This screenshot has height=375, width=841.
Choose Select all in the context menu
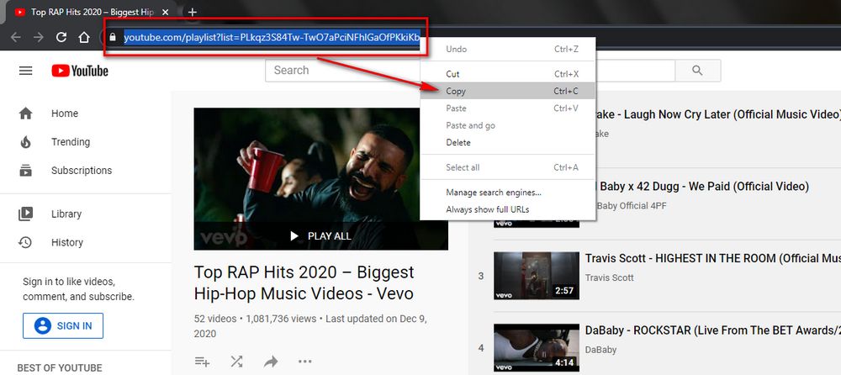pos(507,167)
